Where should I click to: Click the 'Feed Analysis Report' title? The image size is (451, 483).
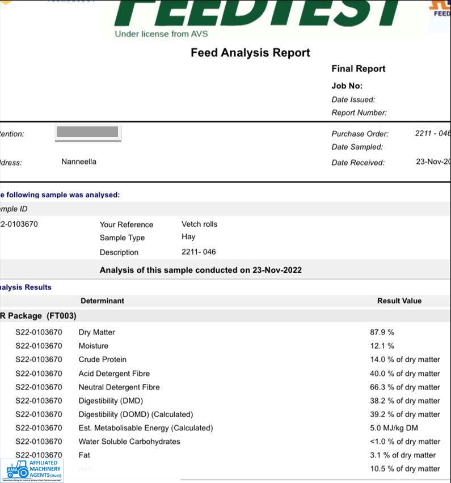(x=250, y=53)
